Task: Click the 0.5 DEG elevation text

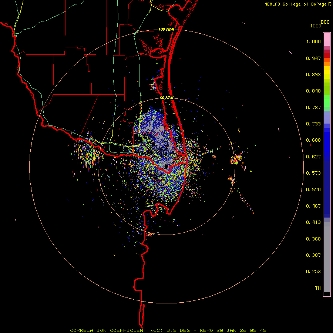Action: click(178, 330)
